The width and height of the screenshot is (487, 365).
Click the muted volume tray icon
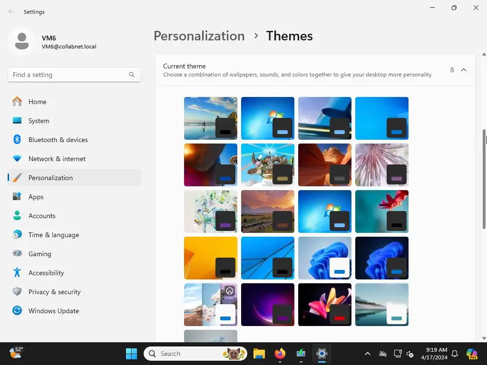click(x=410, y=354)
